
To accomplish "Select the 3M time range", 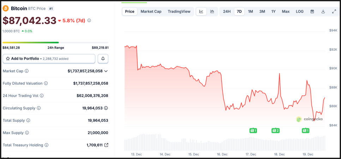I will 262,12.
